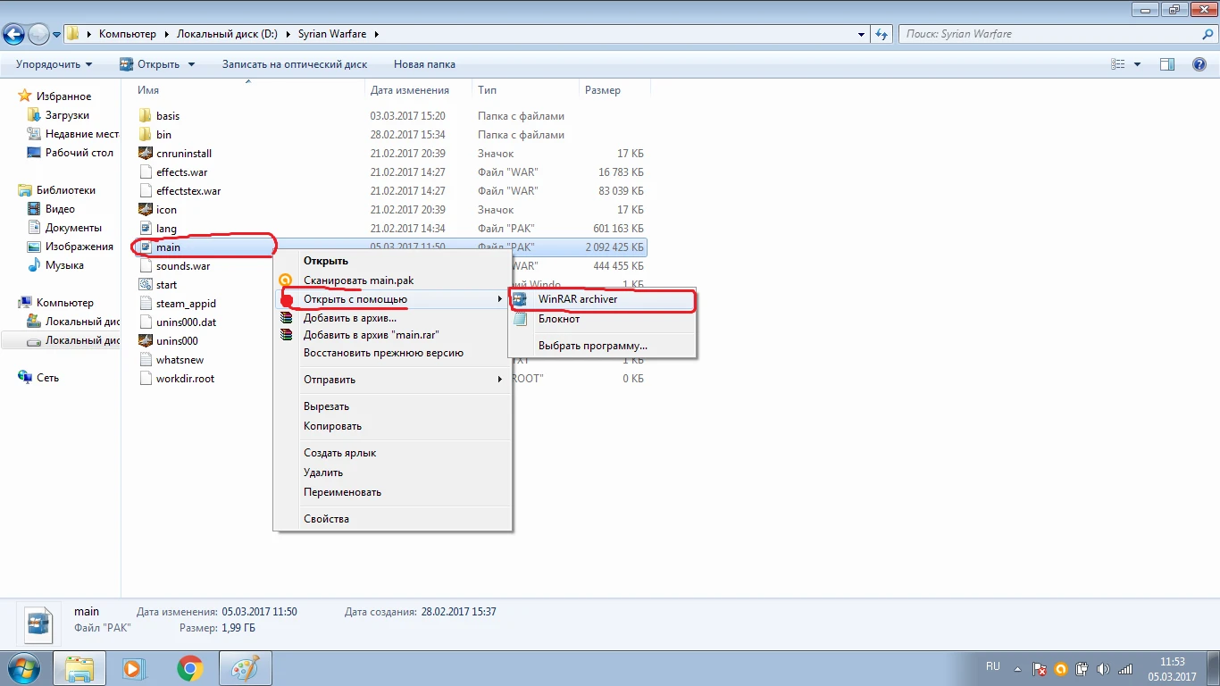This screenshot has width=1220, height=686.
Task: Open the recent pages dropdown beside the nav arrows
Action: click(57, 35)
